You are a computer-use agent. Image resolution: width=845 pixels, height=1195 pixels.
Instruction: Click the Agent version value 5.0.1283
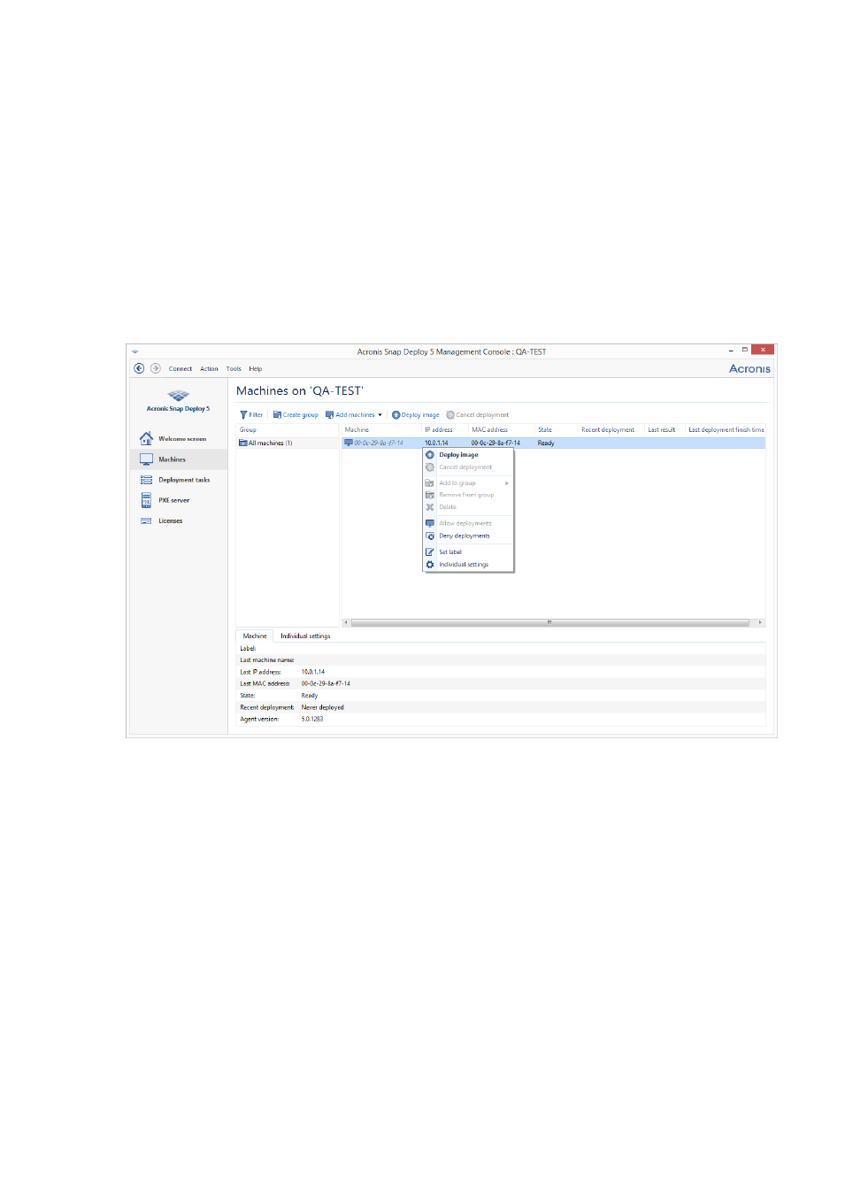pyautogui.click(x=312, y=719)
